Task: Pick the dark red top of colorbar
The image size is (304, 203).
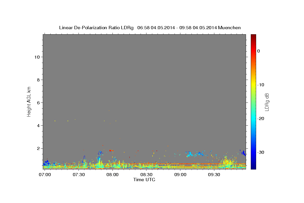Action: tap(253, 36)
